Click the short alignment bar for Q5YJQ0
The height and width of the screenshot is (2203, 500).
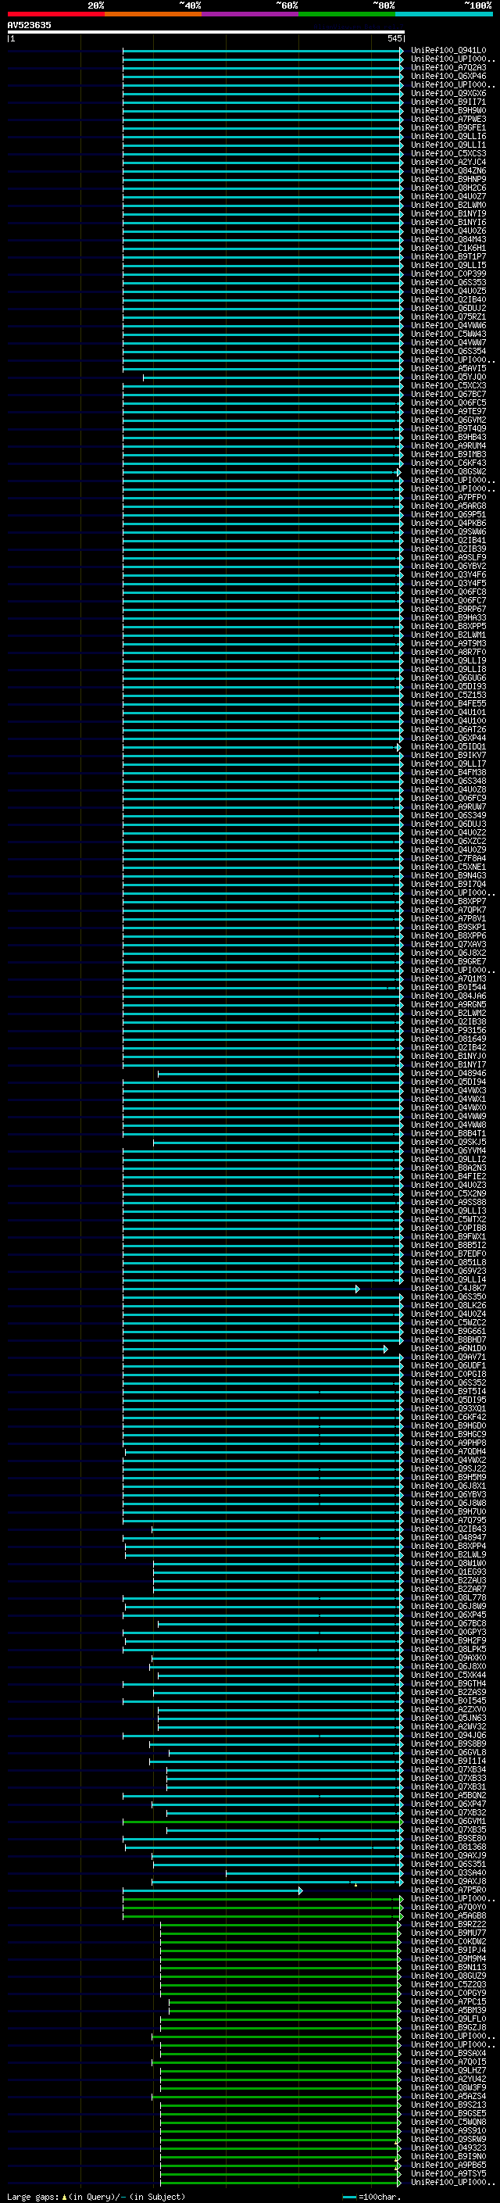273,377
